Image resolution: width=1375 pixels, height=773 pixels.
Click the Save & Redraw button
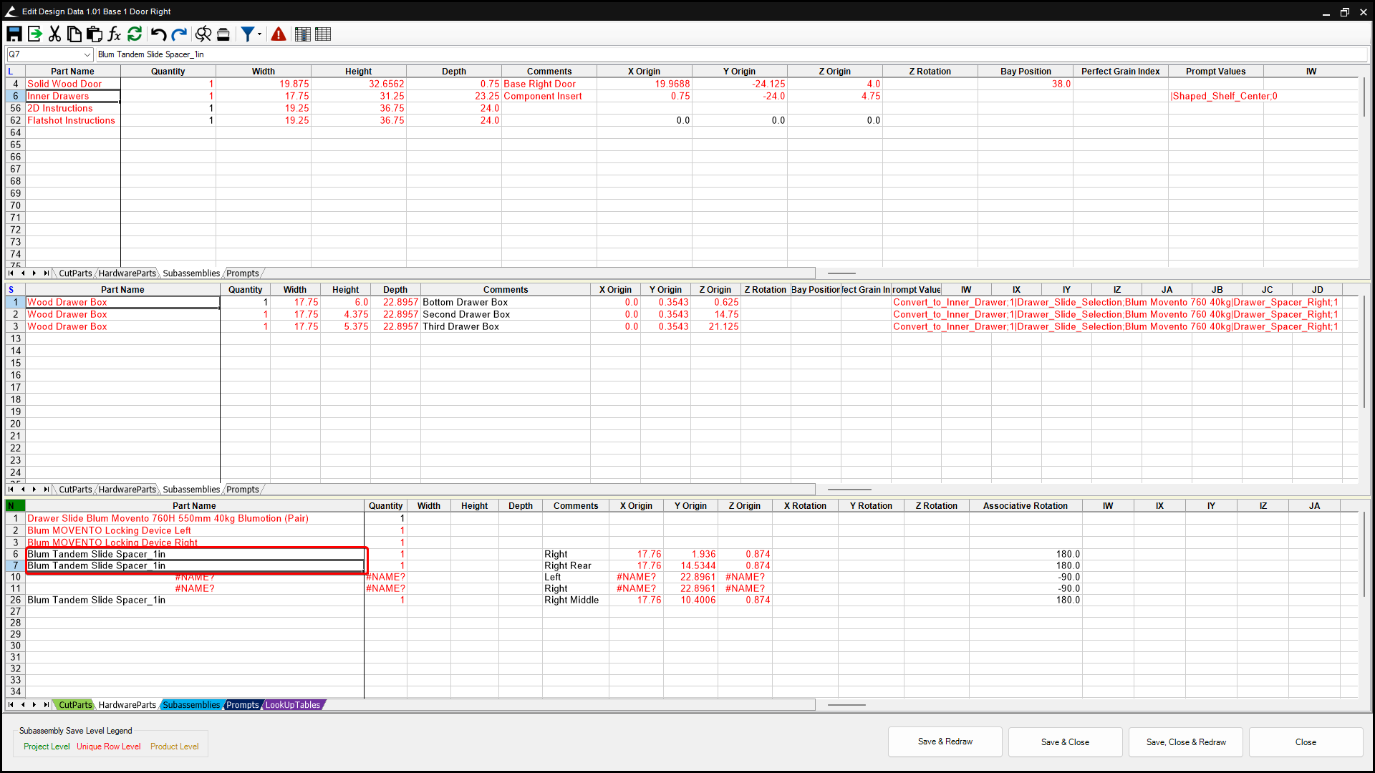click(945, 742)
